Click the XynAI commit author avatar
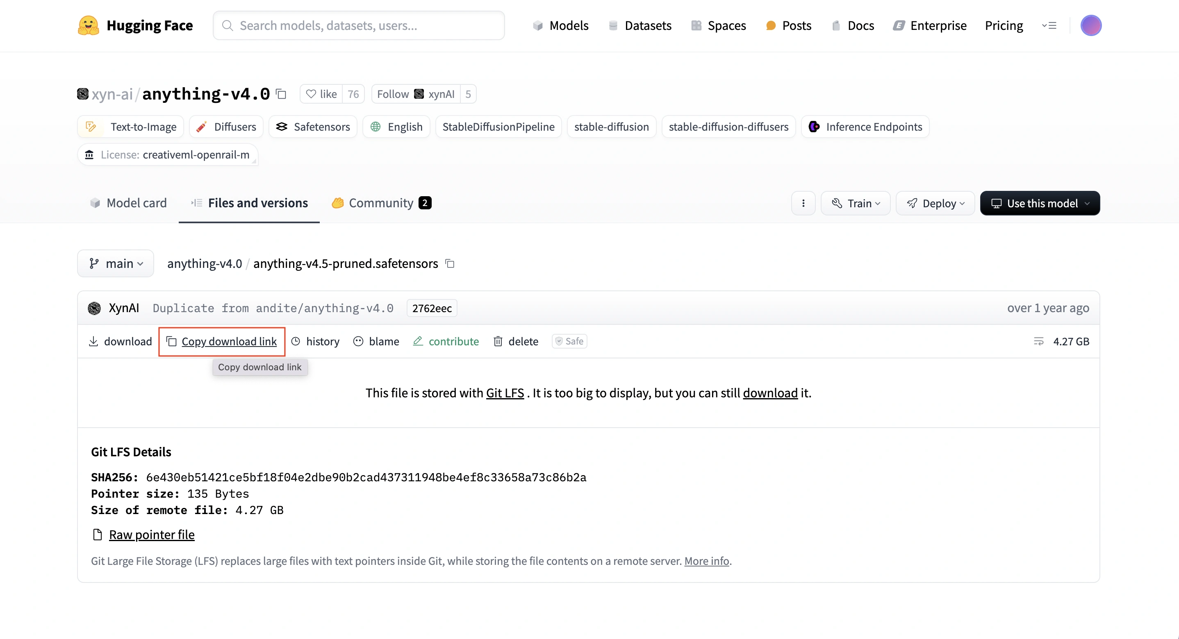Screen dimensions: 1179x639 pos(94,308)
